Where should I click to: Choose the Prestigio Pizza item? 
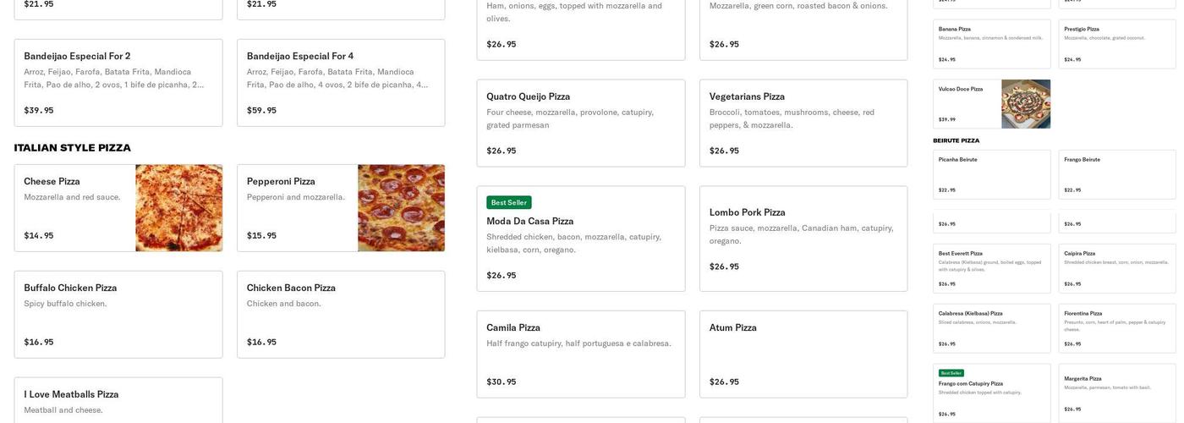pos(1116,44)
